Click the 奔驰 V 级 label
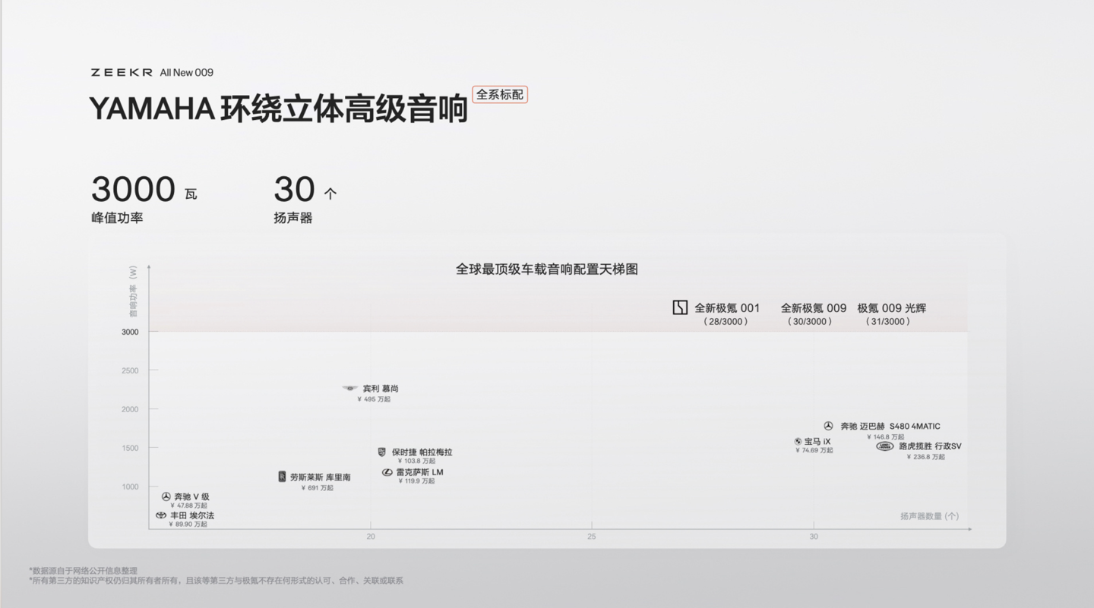The width and height of the screenshot is (1094, 608). coord(191,497)
